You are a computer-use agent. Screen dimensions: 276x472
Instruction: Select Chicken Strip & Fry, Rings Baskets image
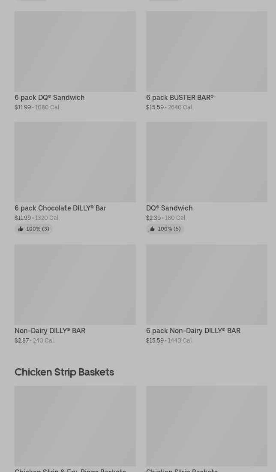pos(75,426)
